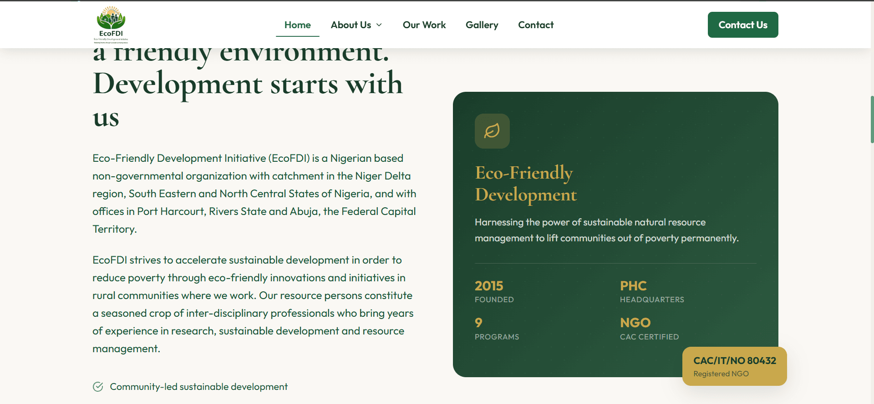Open the Home menu item
874x404 pixels.
[298, 25]
